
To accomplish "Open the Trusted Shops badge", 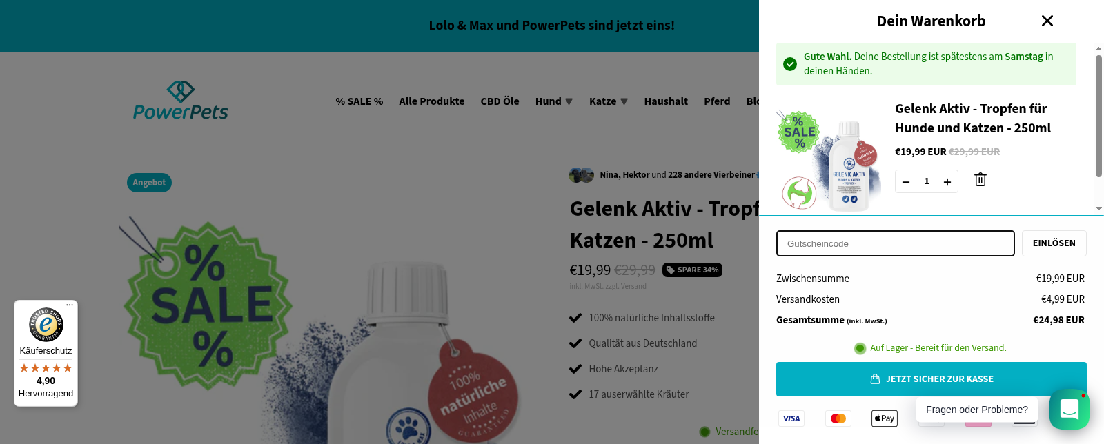I will (x=46, y=353).
